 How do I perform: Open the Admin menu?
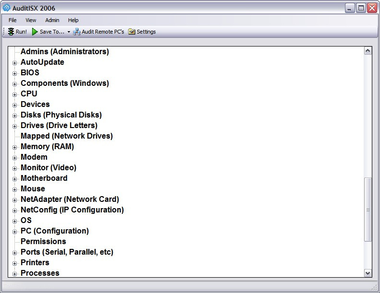click(x=52, y=20)
